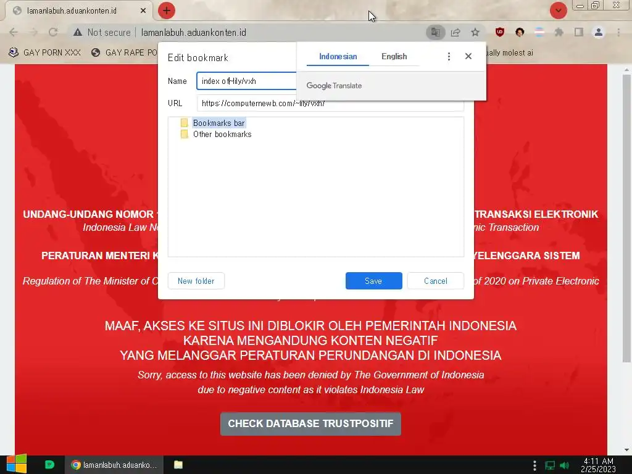Image resolution: width=632 pixels, height=474 pixels.
Task: Open the green chat app in taskbar
Action: tap(49, 465)
